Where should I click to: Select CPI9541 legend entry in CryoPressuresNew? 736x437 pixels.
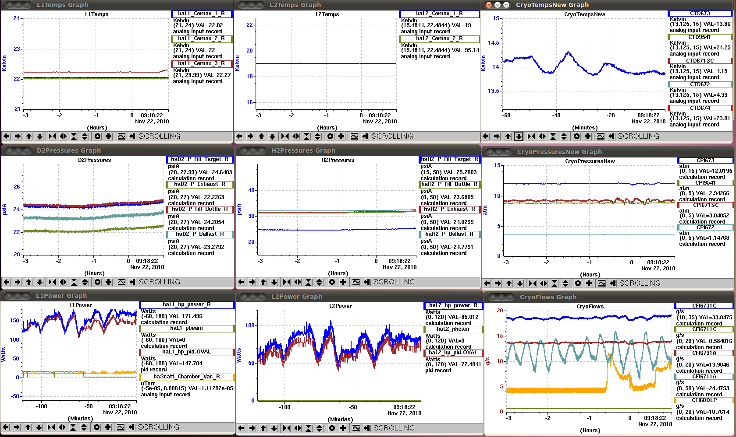pos(705,183)
